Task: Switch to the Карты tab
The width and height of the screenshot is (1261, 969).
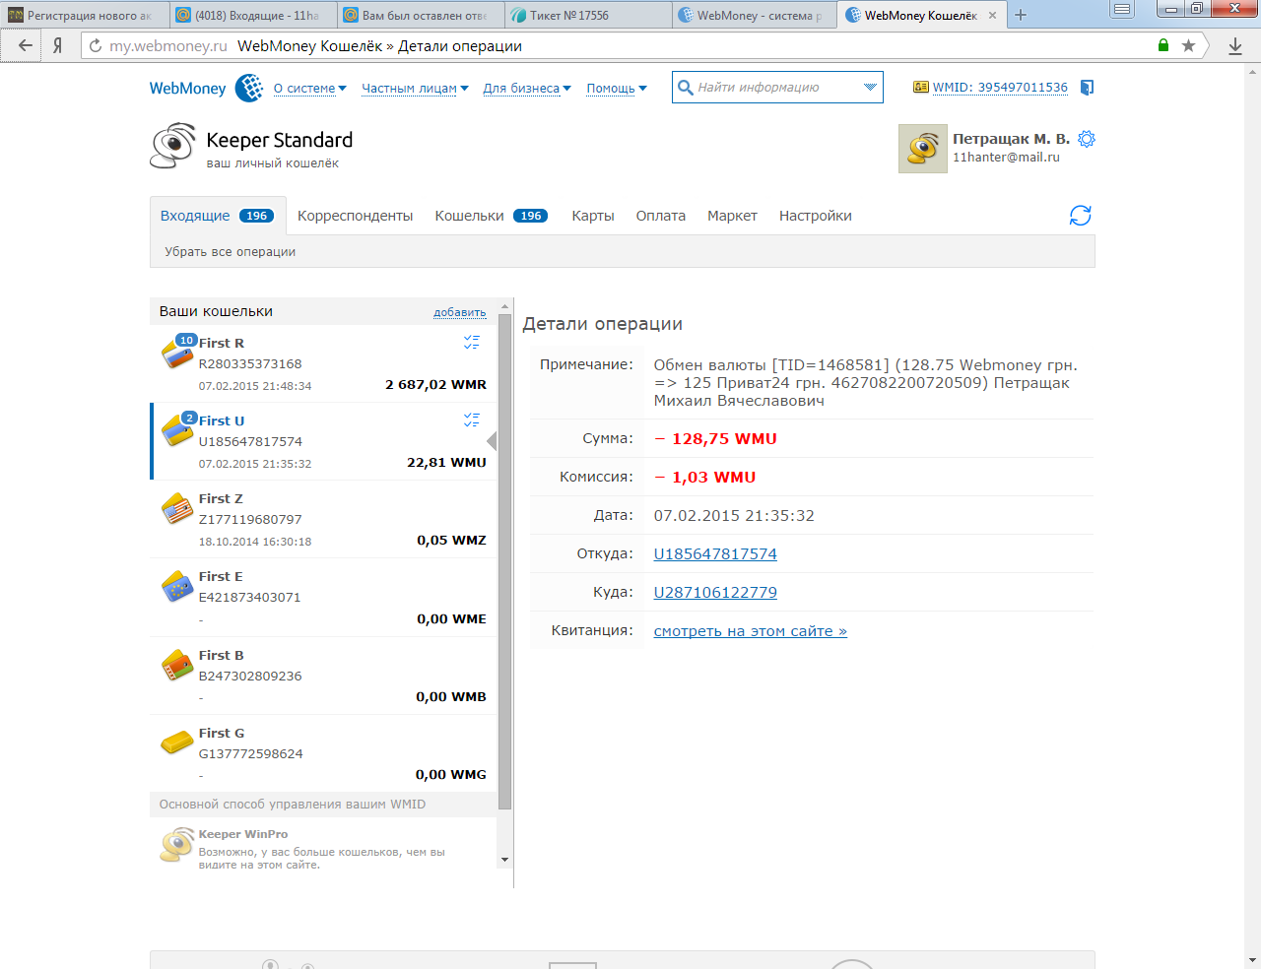Action: tap(593, 216)
